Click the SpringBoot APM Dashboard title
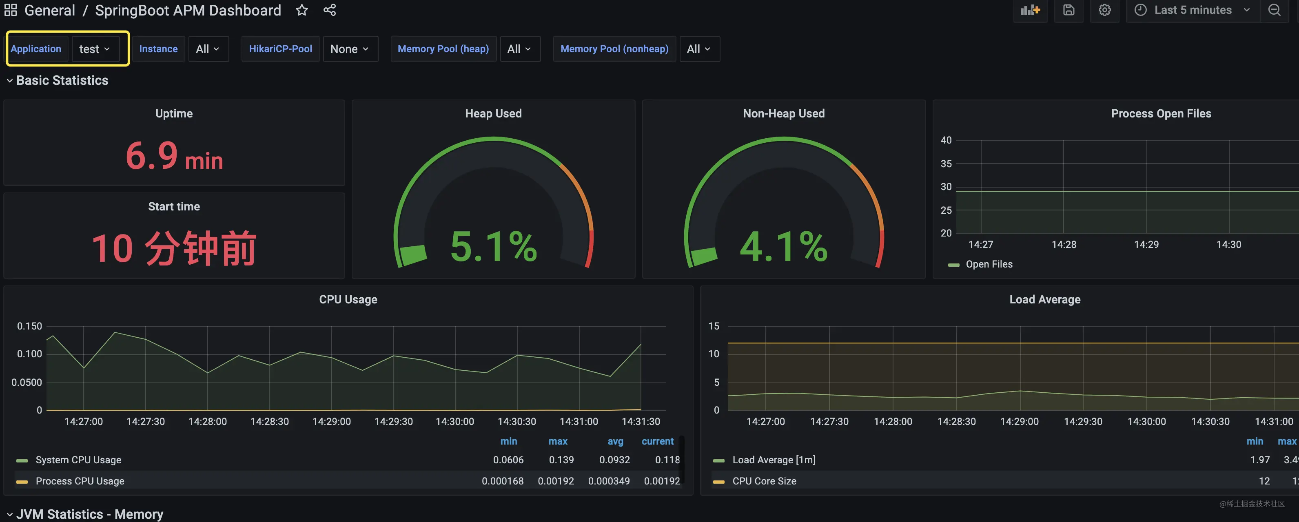Image resolution: width=1299 pixels, height=522 pixels. [x=188, y=10]
